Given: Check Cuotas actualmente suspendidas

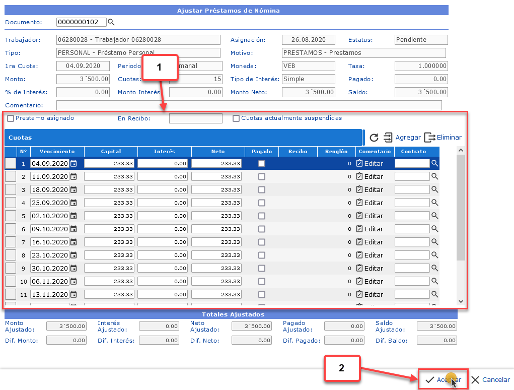Looking at the screenshot, I should tap(236, 118).
